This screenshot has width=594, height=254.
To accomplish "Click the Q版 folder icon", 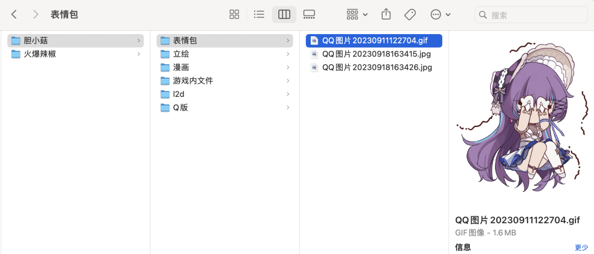I will (x=165, y=108).
